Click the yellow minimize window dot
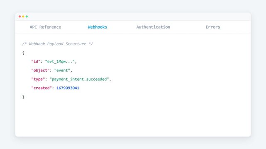 23,17
